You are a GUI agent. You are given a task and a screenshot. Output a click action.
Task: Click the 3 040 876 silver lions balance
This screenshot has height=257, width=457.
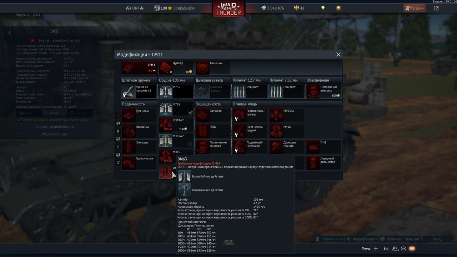(x=272, y=8)
